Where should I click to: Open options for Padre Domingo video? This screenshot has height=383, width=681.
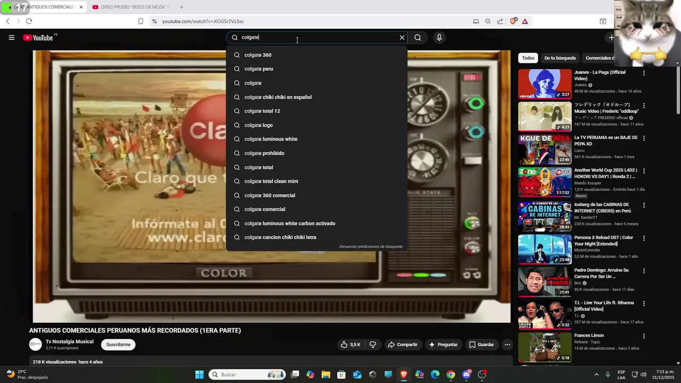point(644,271)
